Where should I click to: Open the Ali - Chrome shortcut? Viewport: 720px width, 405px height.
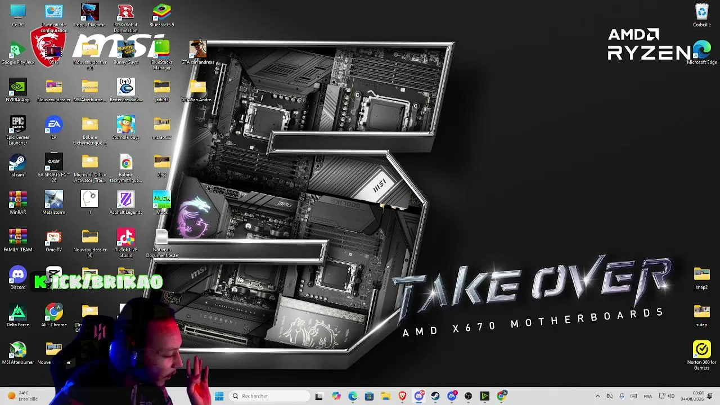click(x=54, y=316)
